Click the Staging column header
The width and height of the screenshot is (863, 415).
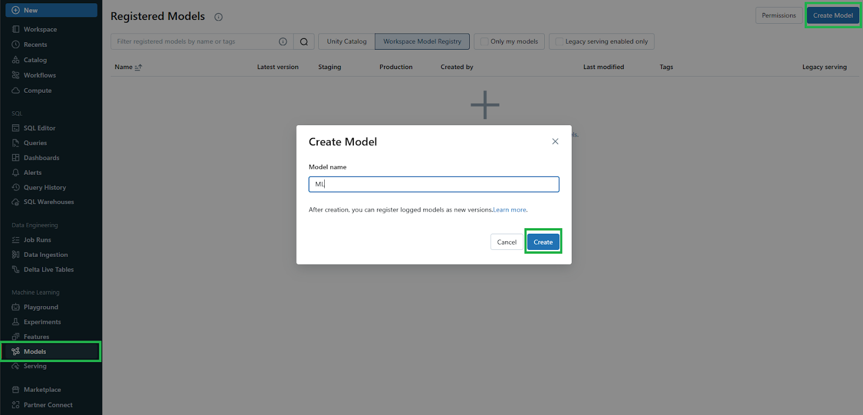pyautogui.click(x=330, y=67)
